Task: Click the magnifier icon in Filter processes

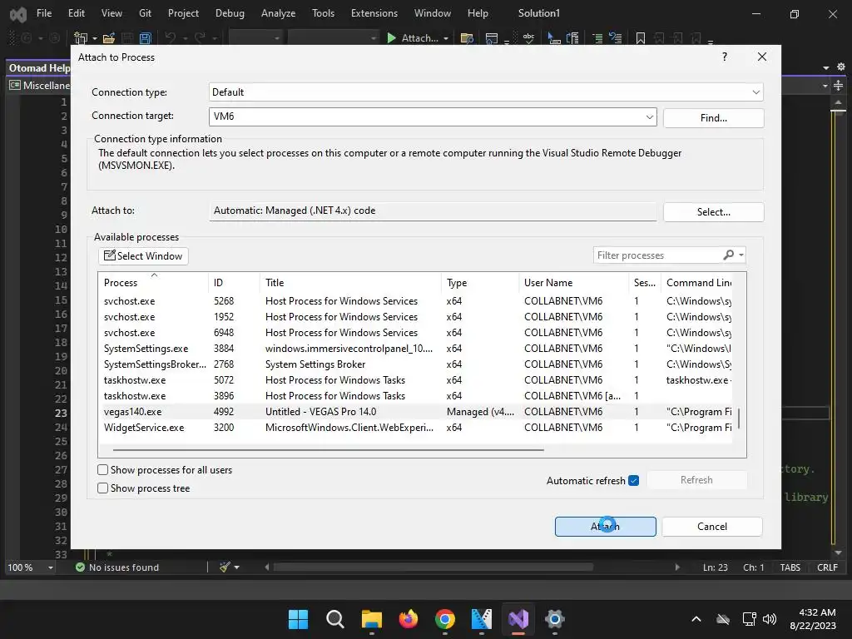Action: point(729,255)
